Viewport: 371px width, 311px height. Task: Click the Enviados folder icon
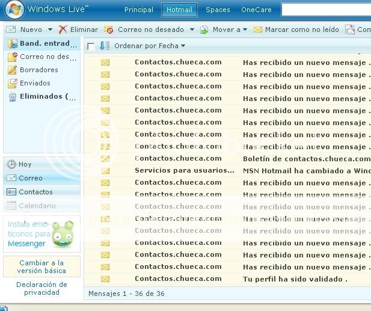(12, 84)
